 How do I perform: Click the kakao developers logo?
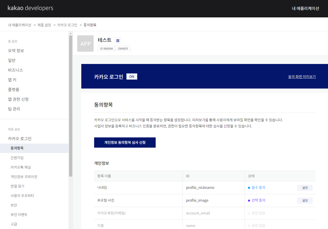pyautogui.click(x=31, y=8)
